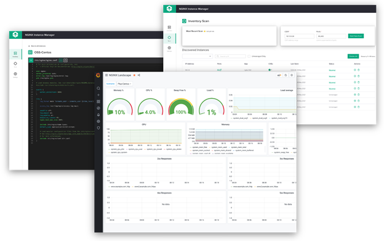The width and height of the screenshot is (384, 241).
Task: Click the Last Seen column header
Action: point(295,64)
